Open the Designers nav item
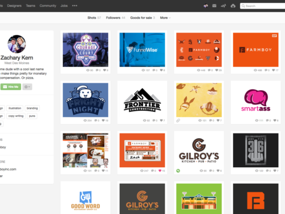285x214 pixels. point(14,6)
